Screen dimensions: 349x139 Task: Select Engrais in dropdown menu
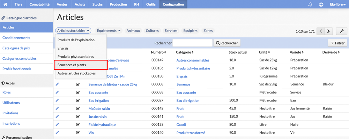[x=81, y=48]
